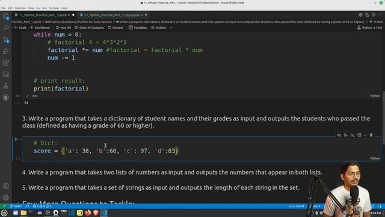Open the '# Dict:' breadcrumb item

click(x=376, y=22)
